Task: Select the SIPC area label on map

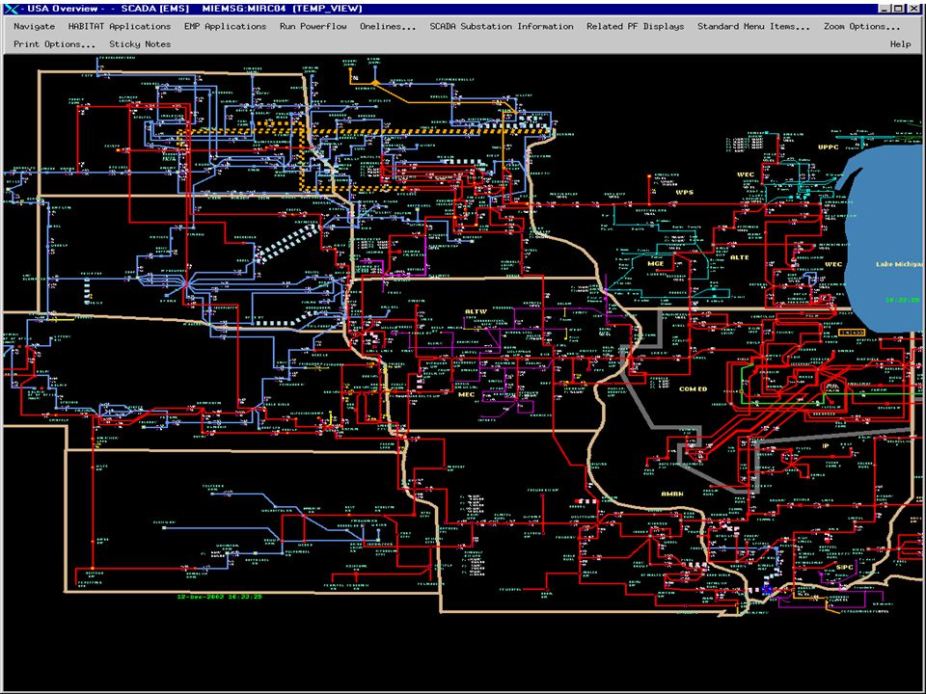Action: point(845,567)
